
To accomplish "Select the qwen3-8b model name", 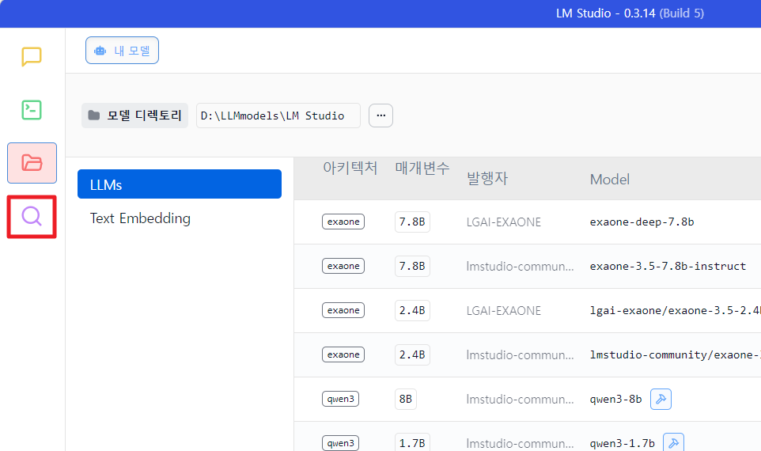I will [616, 399].
